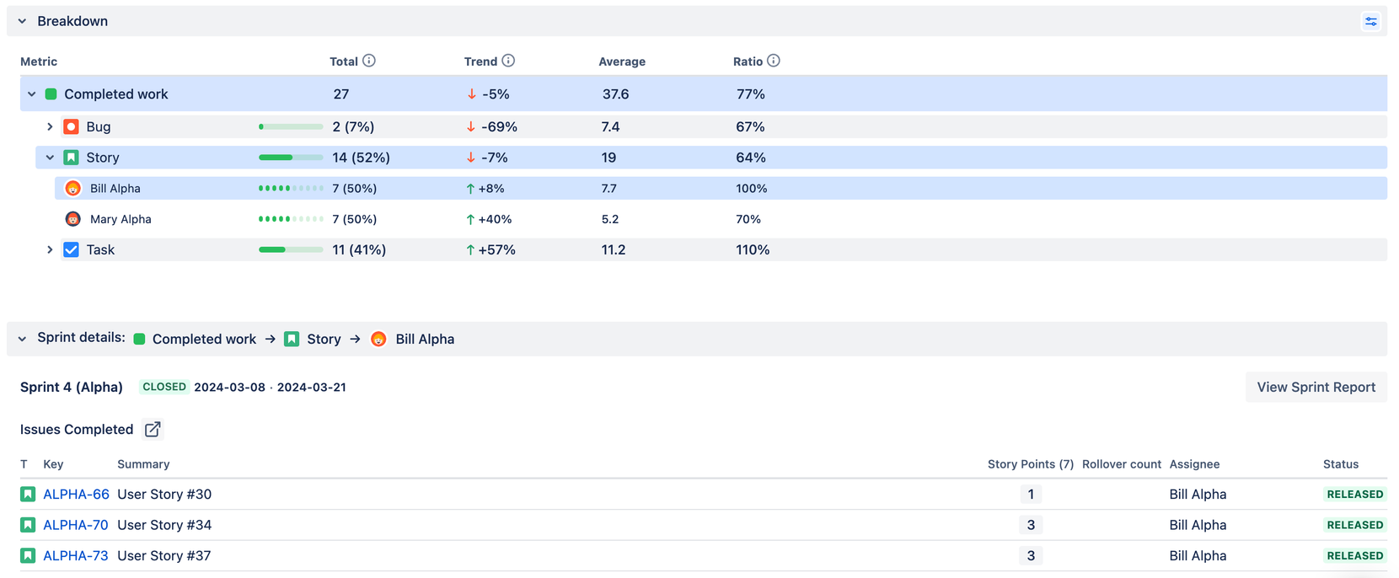Click the red down arrow for Bug trend

471,126
